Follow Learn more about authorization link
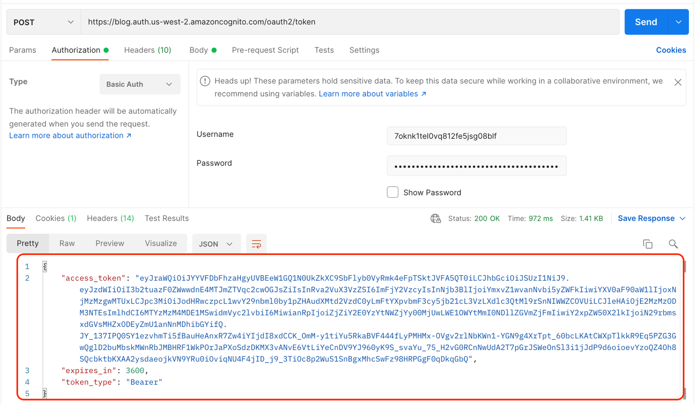The image size is (698, 404). 70,135
